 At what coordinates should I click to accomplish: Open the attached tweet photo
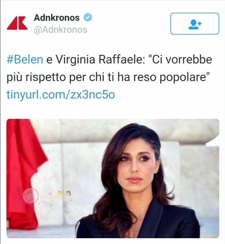tap(113, 178)
